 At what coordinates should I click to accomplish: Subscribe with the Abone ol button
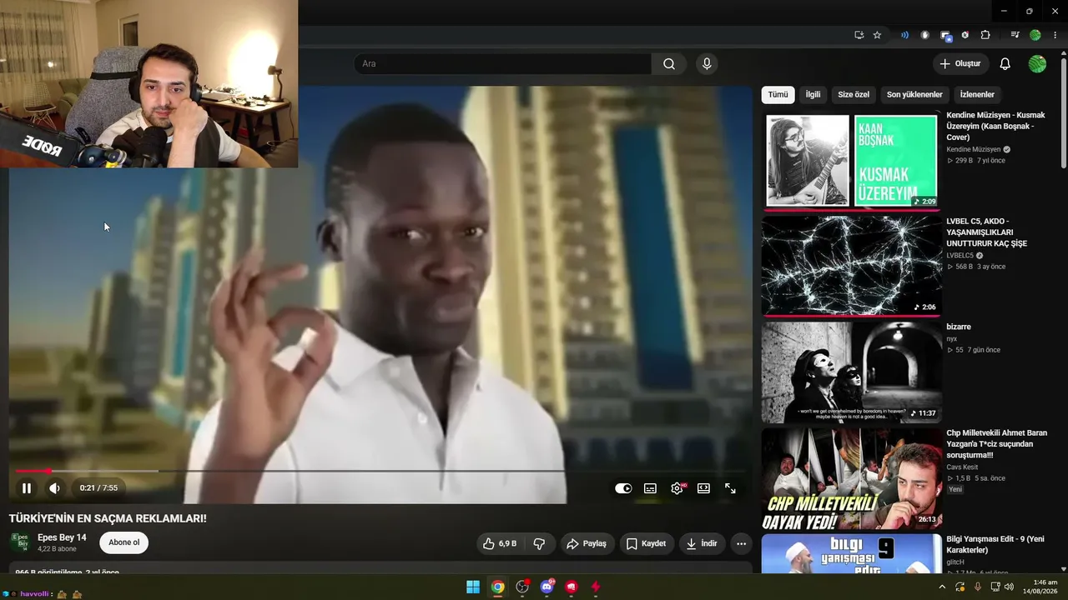pos(124,542)
